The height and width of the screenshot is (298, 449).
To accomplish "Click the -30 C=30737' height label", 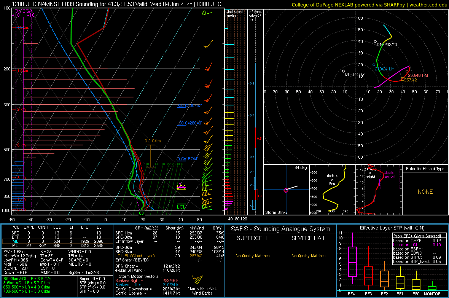I will pos(189,105).
